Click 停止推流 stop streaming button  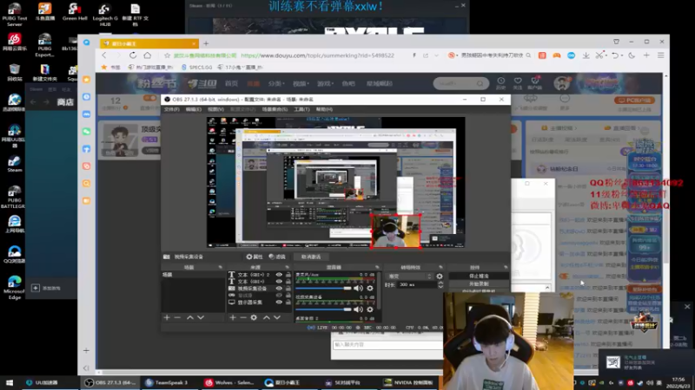pyautogui.click(x=479, y=276)
